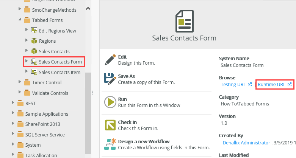Click the Save As disk icon
The width and height of the screenshot is (296, 158).
pos(110,79)
